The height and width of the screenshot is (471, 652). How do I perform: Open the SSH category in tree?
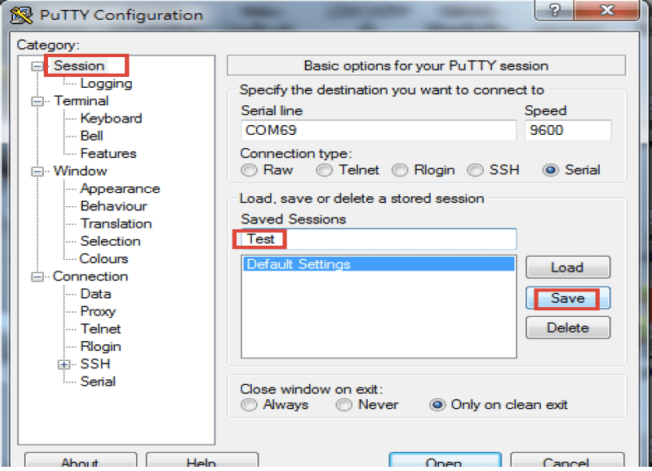coord(95,364)
